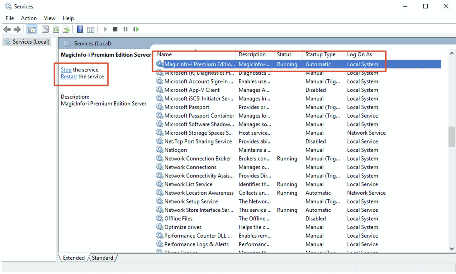Open the File menu
Viewport: 456px width, 274px height.
point(10,18)
